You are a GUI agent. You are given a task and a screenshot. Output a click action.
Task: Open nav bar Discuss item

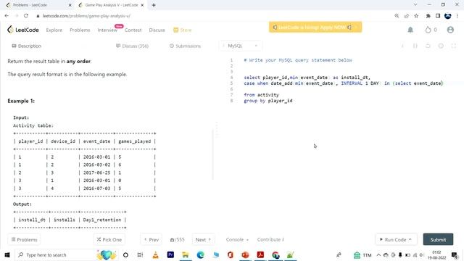pyautogui.click(x=157, y=30)
